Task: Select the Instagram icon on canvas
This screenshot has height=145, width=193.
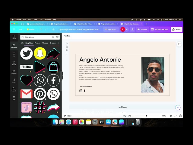Action: tap(81, 91)
